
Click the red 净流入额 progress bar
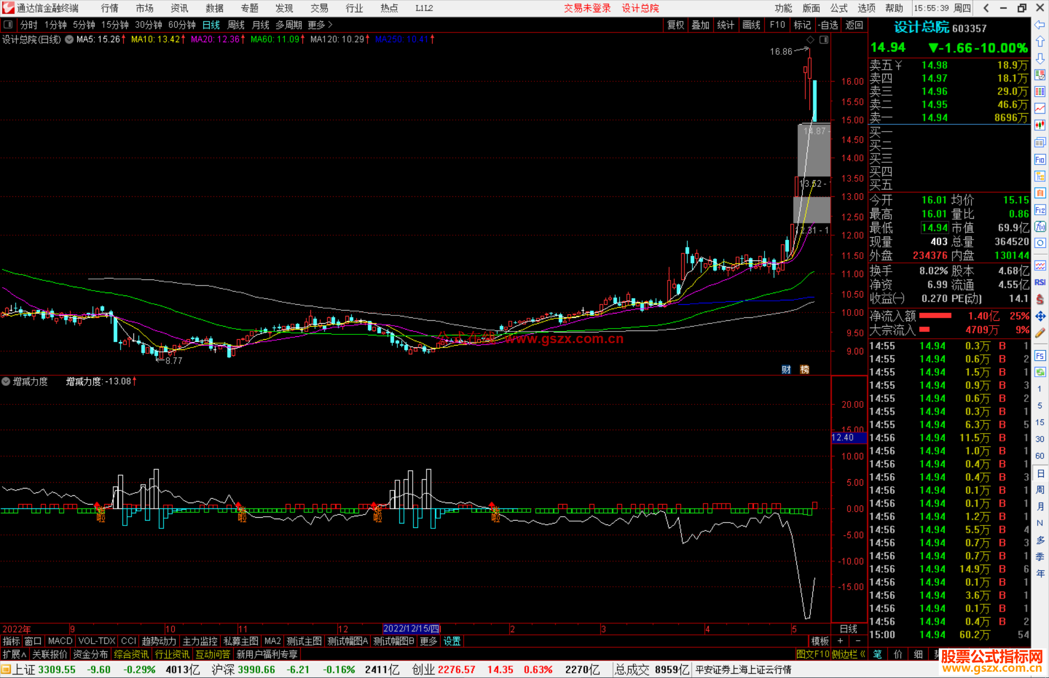935,316
